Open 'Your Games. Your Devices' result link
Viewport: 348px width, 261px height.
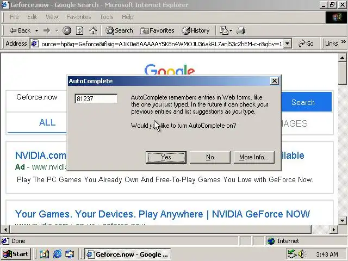(163, 214)
